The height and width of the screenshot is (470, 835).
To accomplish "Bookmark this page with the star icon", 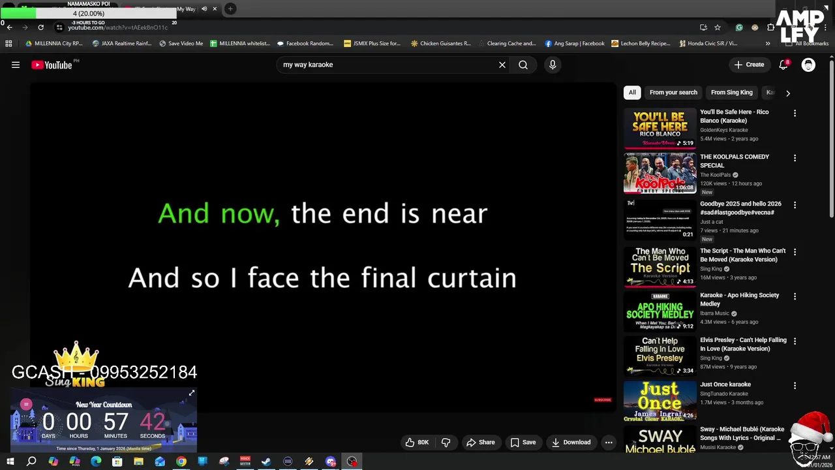I will click(718, 27).
